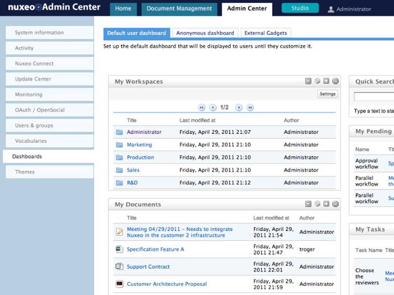Open the Sales workspace link

coord(133,170)
